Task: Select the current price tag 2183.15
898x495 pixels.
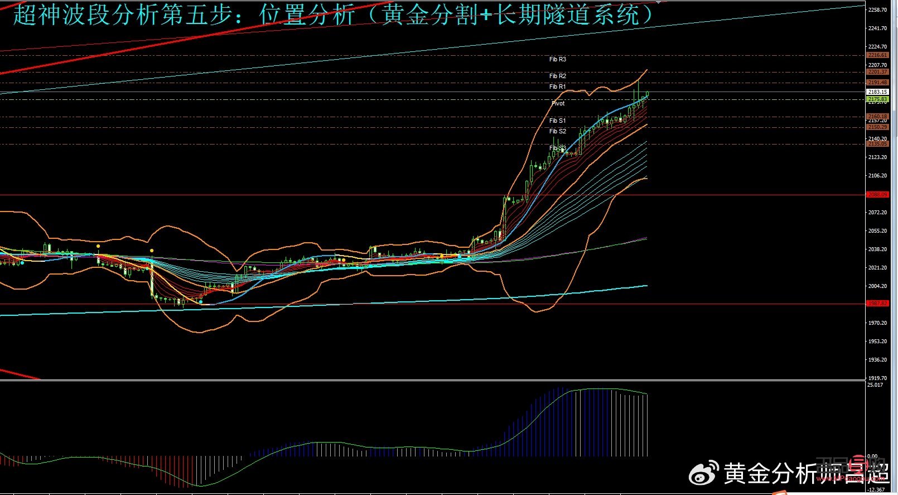Action: coord(877,92)
